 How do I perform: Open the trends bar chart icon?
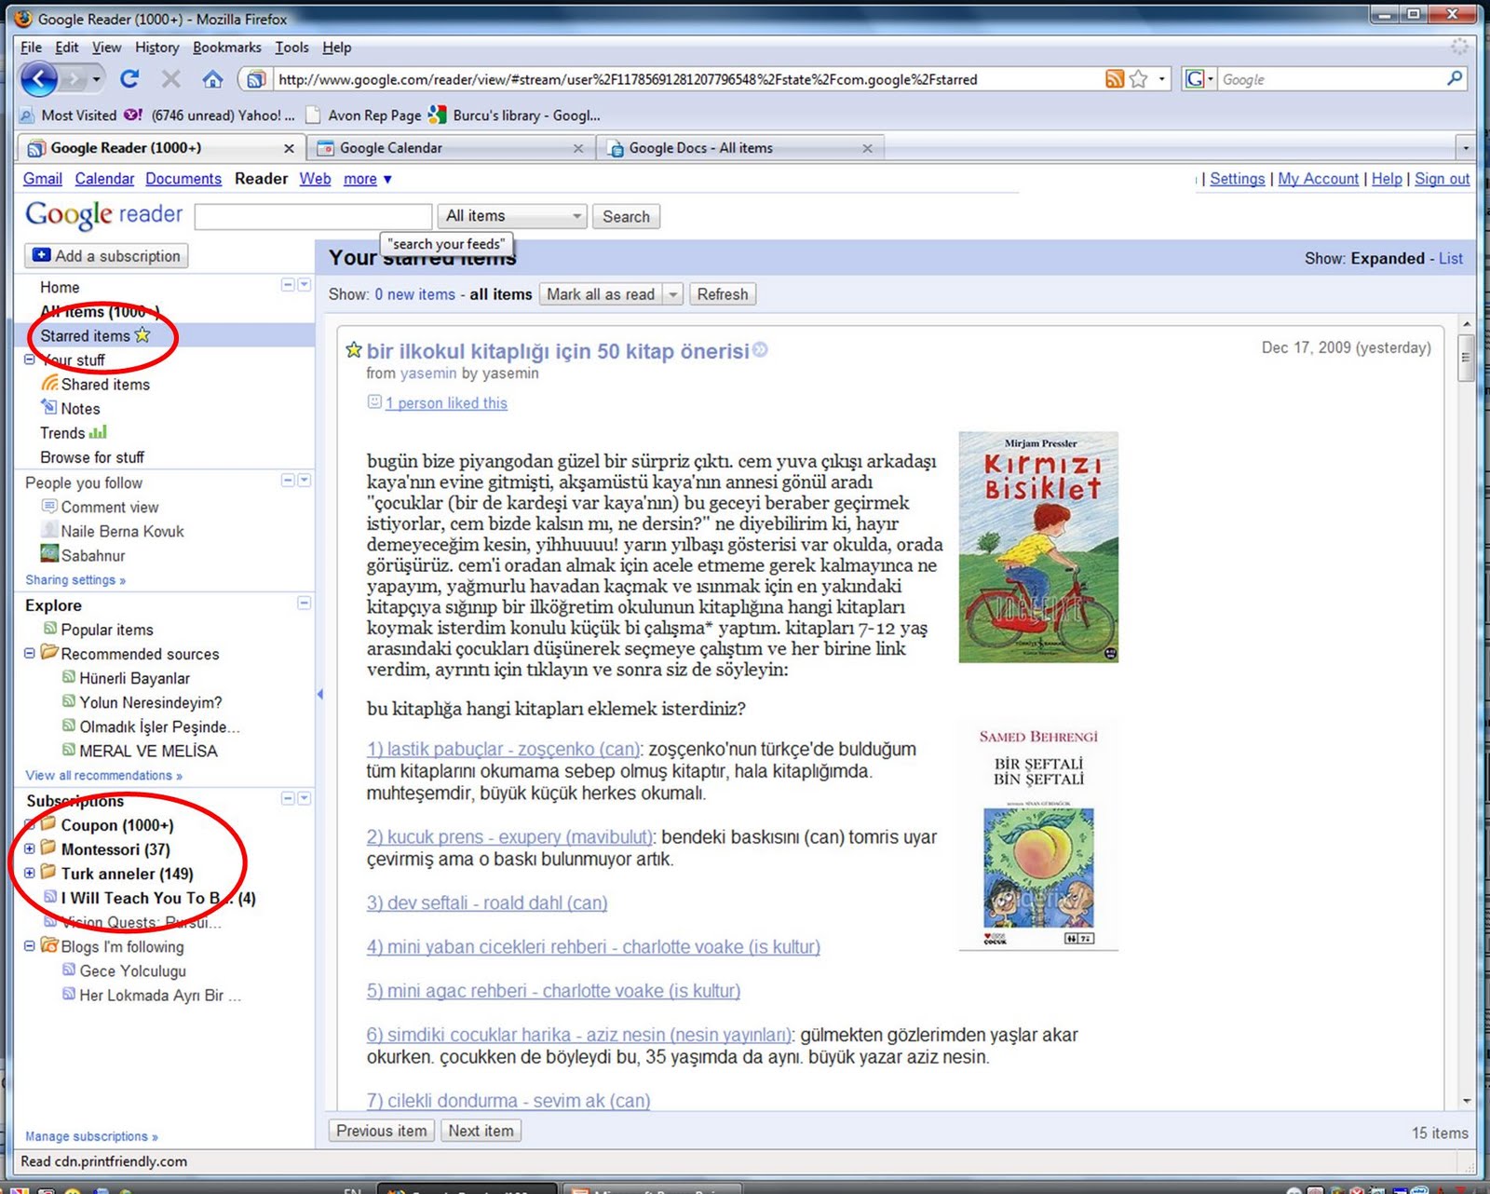click(98, 432)
